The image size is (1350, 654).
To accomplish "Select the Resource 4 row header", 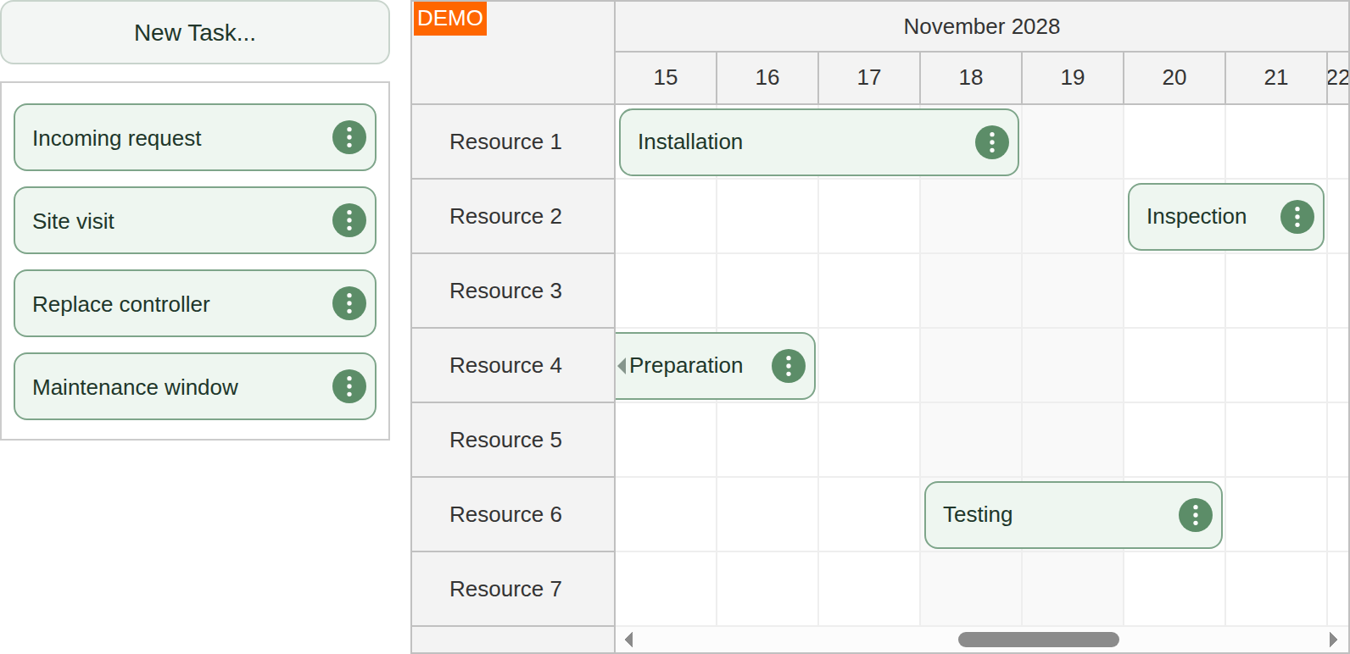I will (x=513, y=366).
